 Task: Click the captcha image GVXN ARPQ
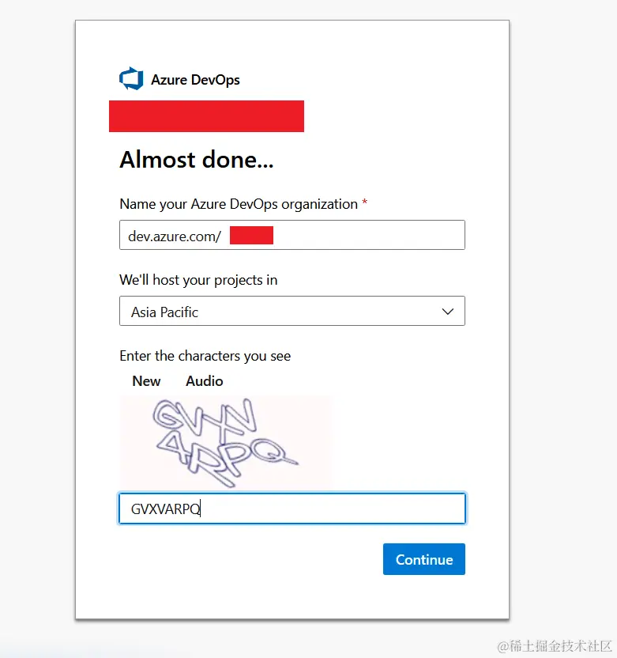(x=227, y=442)
